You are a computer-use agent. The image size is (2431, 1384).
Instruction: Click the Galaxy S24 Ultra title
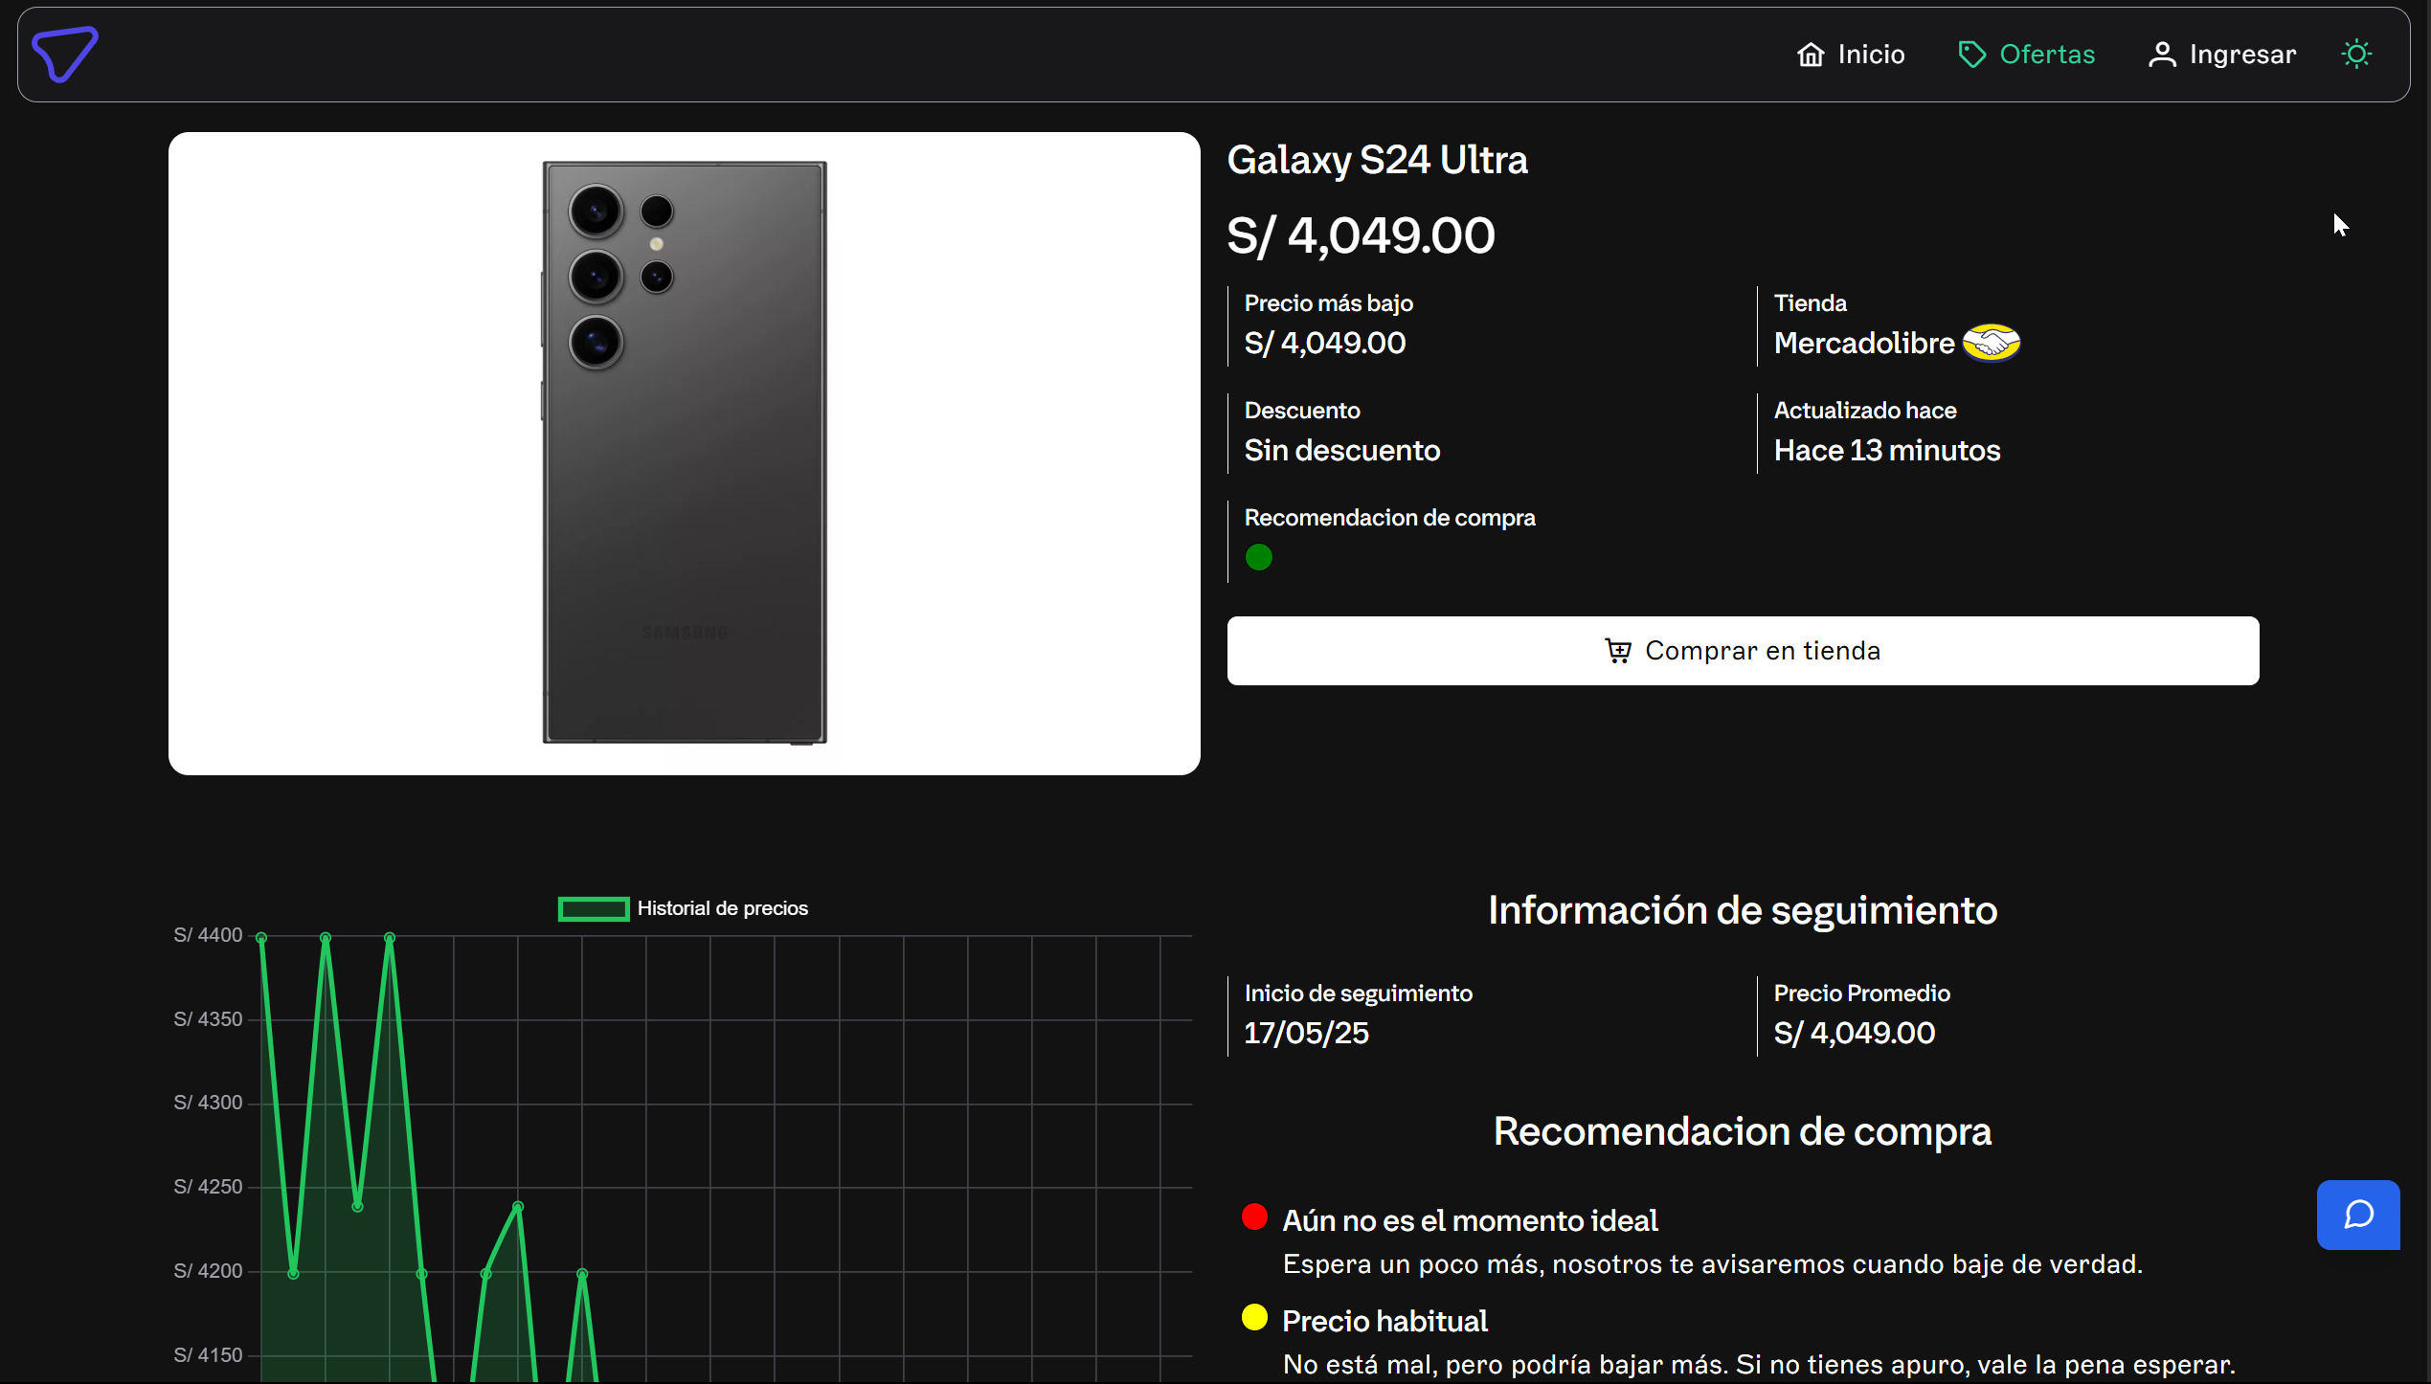click(x=1377, y=160)
